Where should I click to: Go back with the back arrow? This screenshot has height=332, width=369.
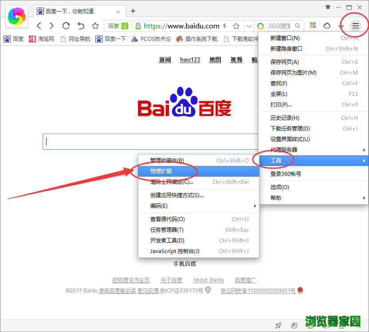click(x=39, y=26)
